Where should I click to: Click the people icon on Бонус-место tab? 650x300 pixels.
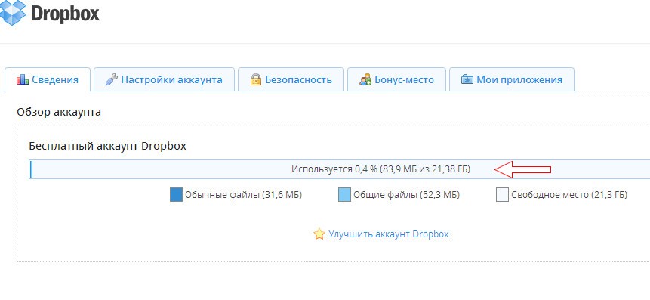click(x=365, y=79)
